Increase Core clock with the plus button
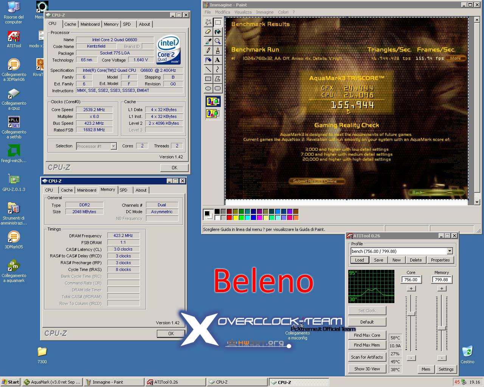 click(x=411, y=288)
